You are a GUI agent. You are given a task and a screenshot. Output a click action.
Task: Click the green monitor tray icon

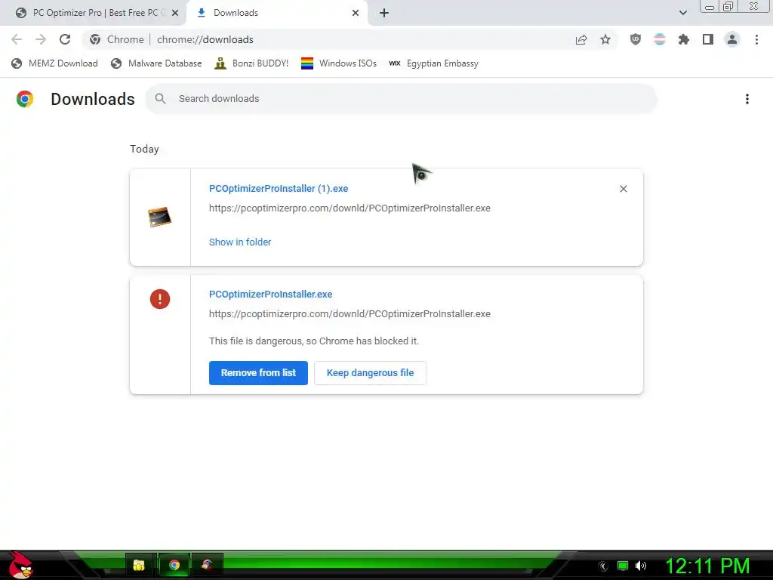tap(623, 566)
